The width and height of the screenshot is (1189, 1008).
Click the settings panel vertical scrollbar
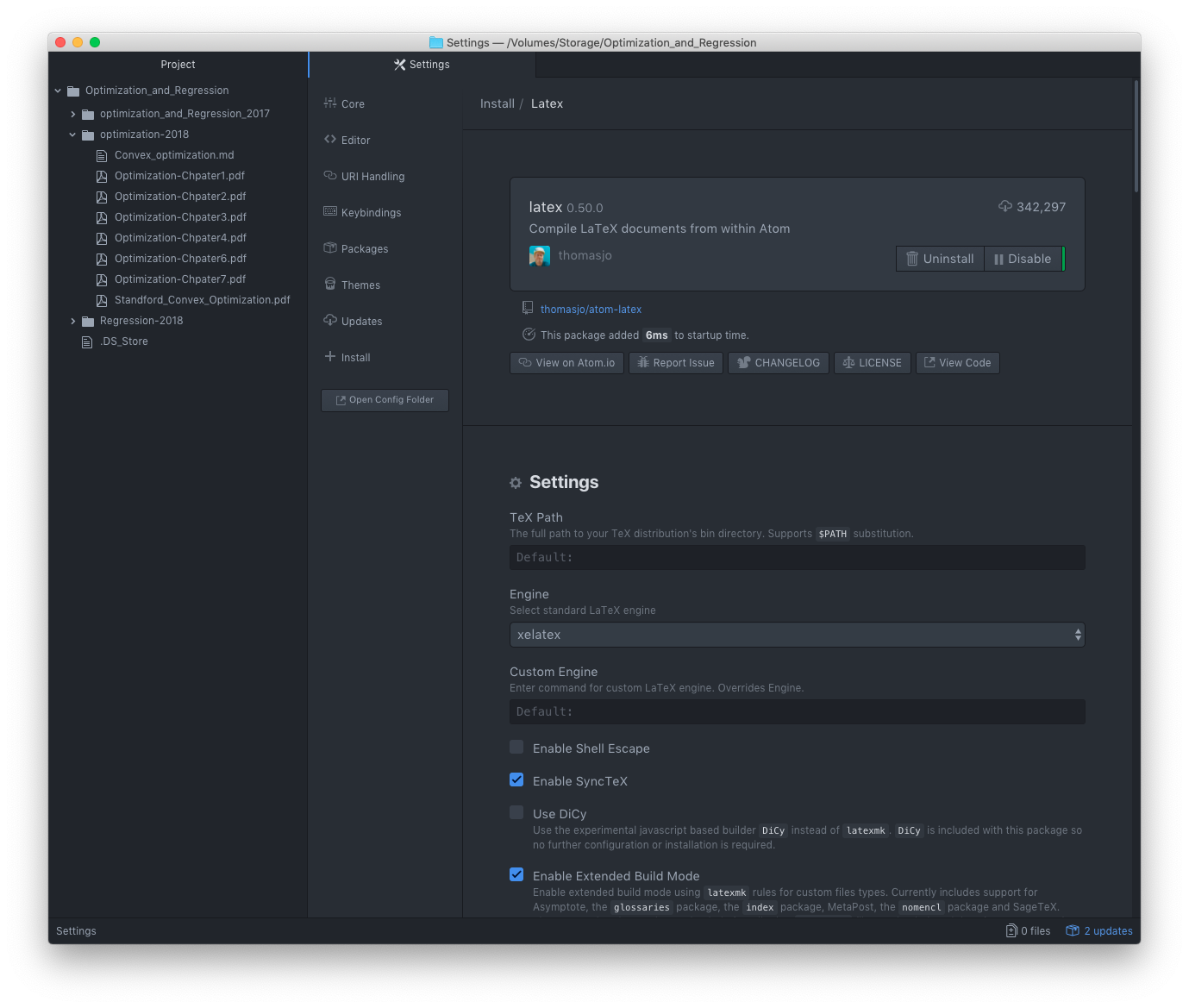1136,138
